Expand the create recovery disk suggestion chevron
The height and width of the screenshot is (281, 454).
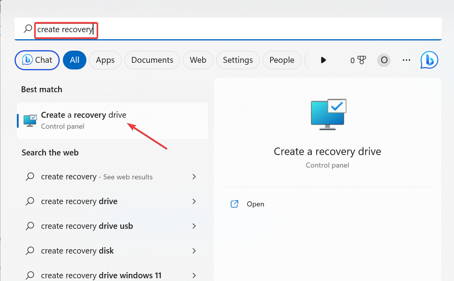[x=194, y=250]
